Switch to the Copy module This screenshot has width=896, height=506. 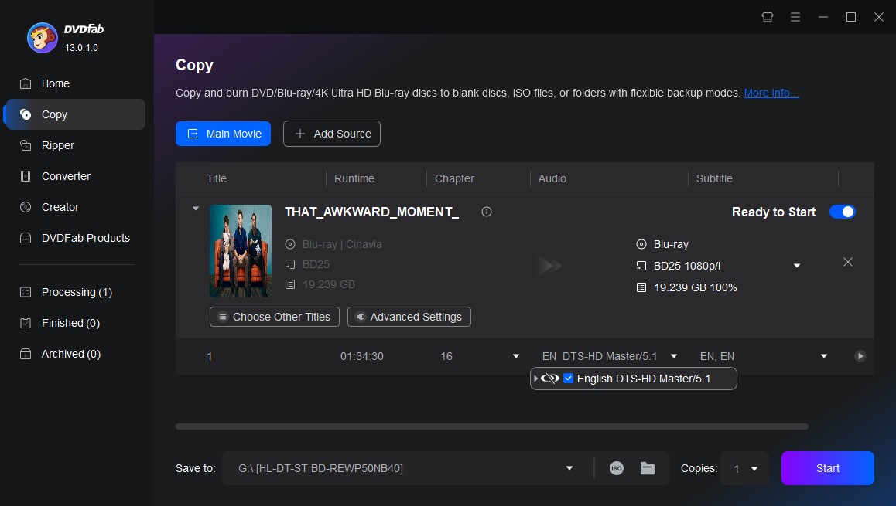pos(54,114)
